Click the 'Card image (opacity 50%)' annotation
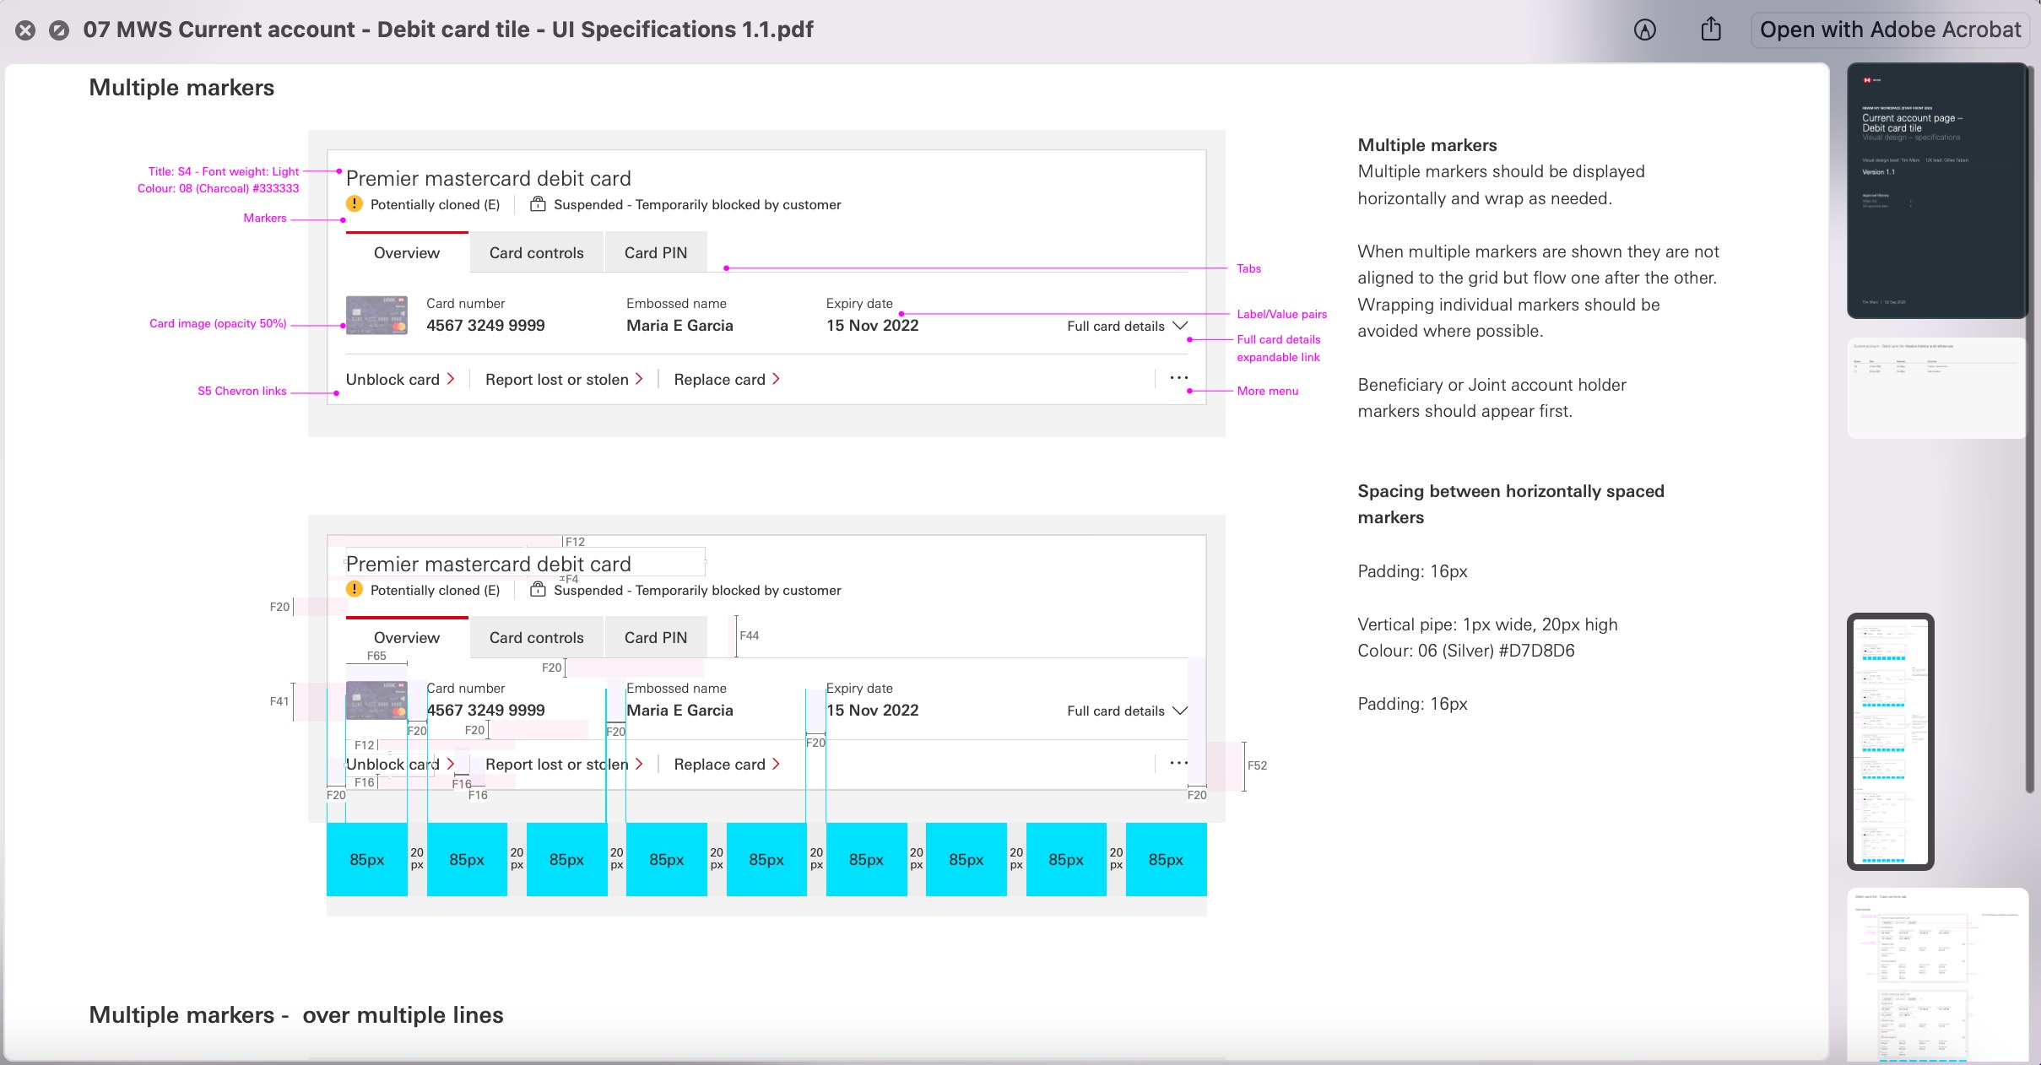Image resolution: width=2041 pixels, height=1065 pixels. pyautogui.click(x=218, y=323)
